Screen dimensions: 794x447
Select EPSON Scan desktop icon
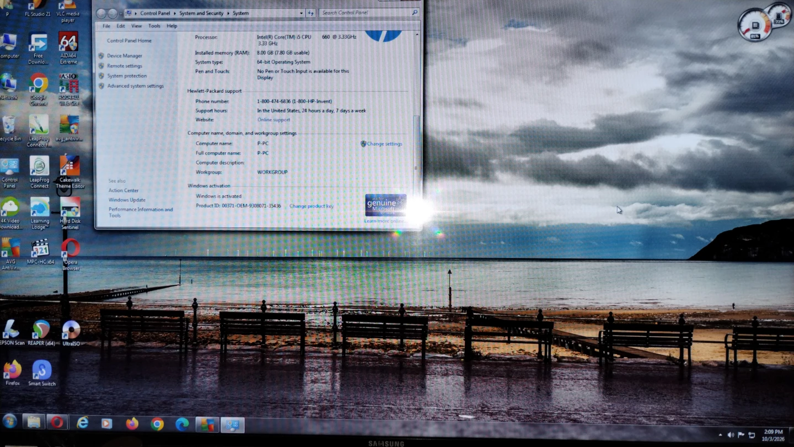12,333
